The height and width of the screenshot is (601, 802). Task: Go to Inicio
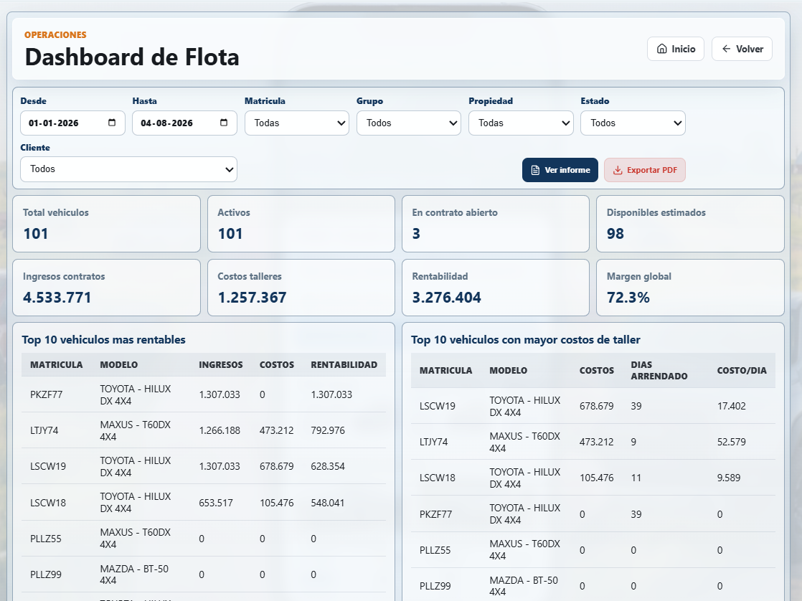[676, 49]
